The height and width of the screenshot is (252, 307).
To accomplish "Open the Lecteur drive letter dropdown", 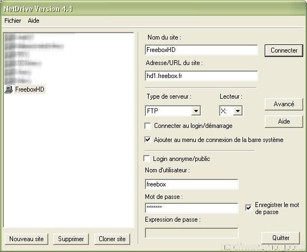I will [238, 111].
